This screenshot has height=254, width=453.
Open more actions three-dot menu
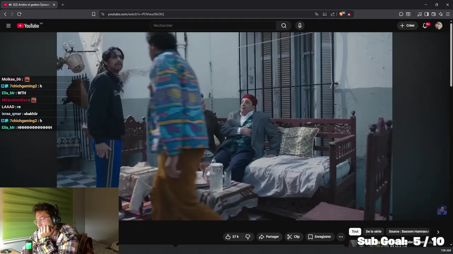[341, 237]
